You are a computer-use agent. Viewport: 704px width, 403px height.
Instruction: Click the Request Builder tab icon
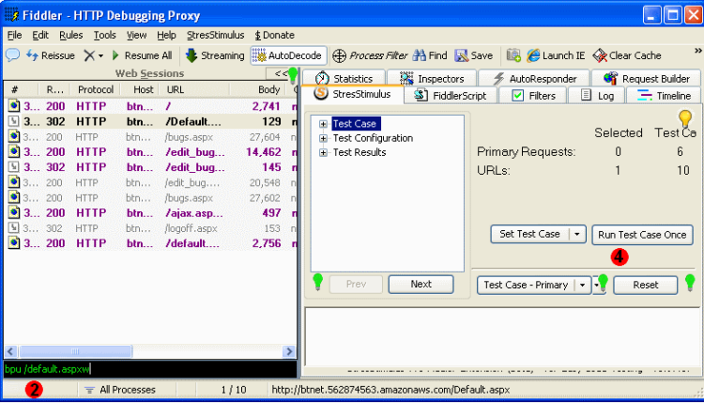(x=610, y=78)
